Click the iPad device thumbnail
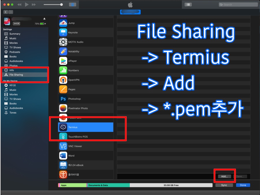 pyautogui.click(x=7, y=21)
